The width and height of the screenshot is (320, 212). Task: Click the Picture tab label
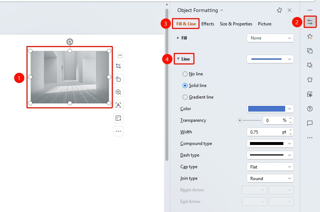[x=265, y=24]
